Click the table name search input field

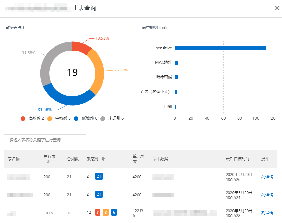pyautogui.click(x=45, y=140)
